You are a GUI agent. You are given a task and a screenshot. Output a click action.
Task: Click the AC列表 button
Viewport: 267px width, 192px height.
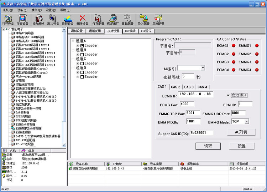tap(241, 132)
